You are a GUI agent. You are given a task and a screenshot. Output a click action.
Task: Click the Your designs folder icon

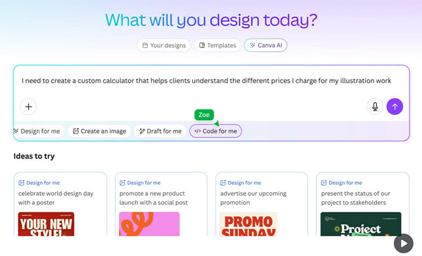tap(145, 45)
